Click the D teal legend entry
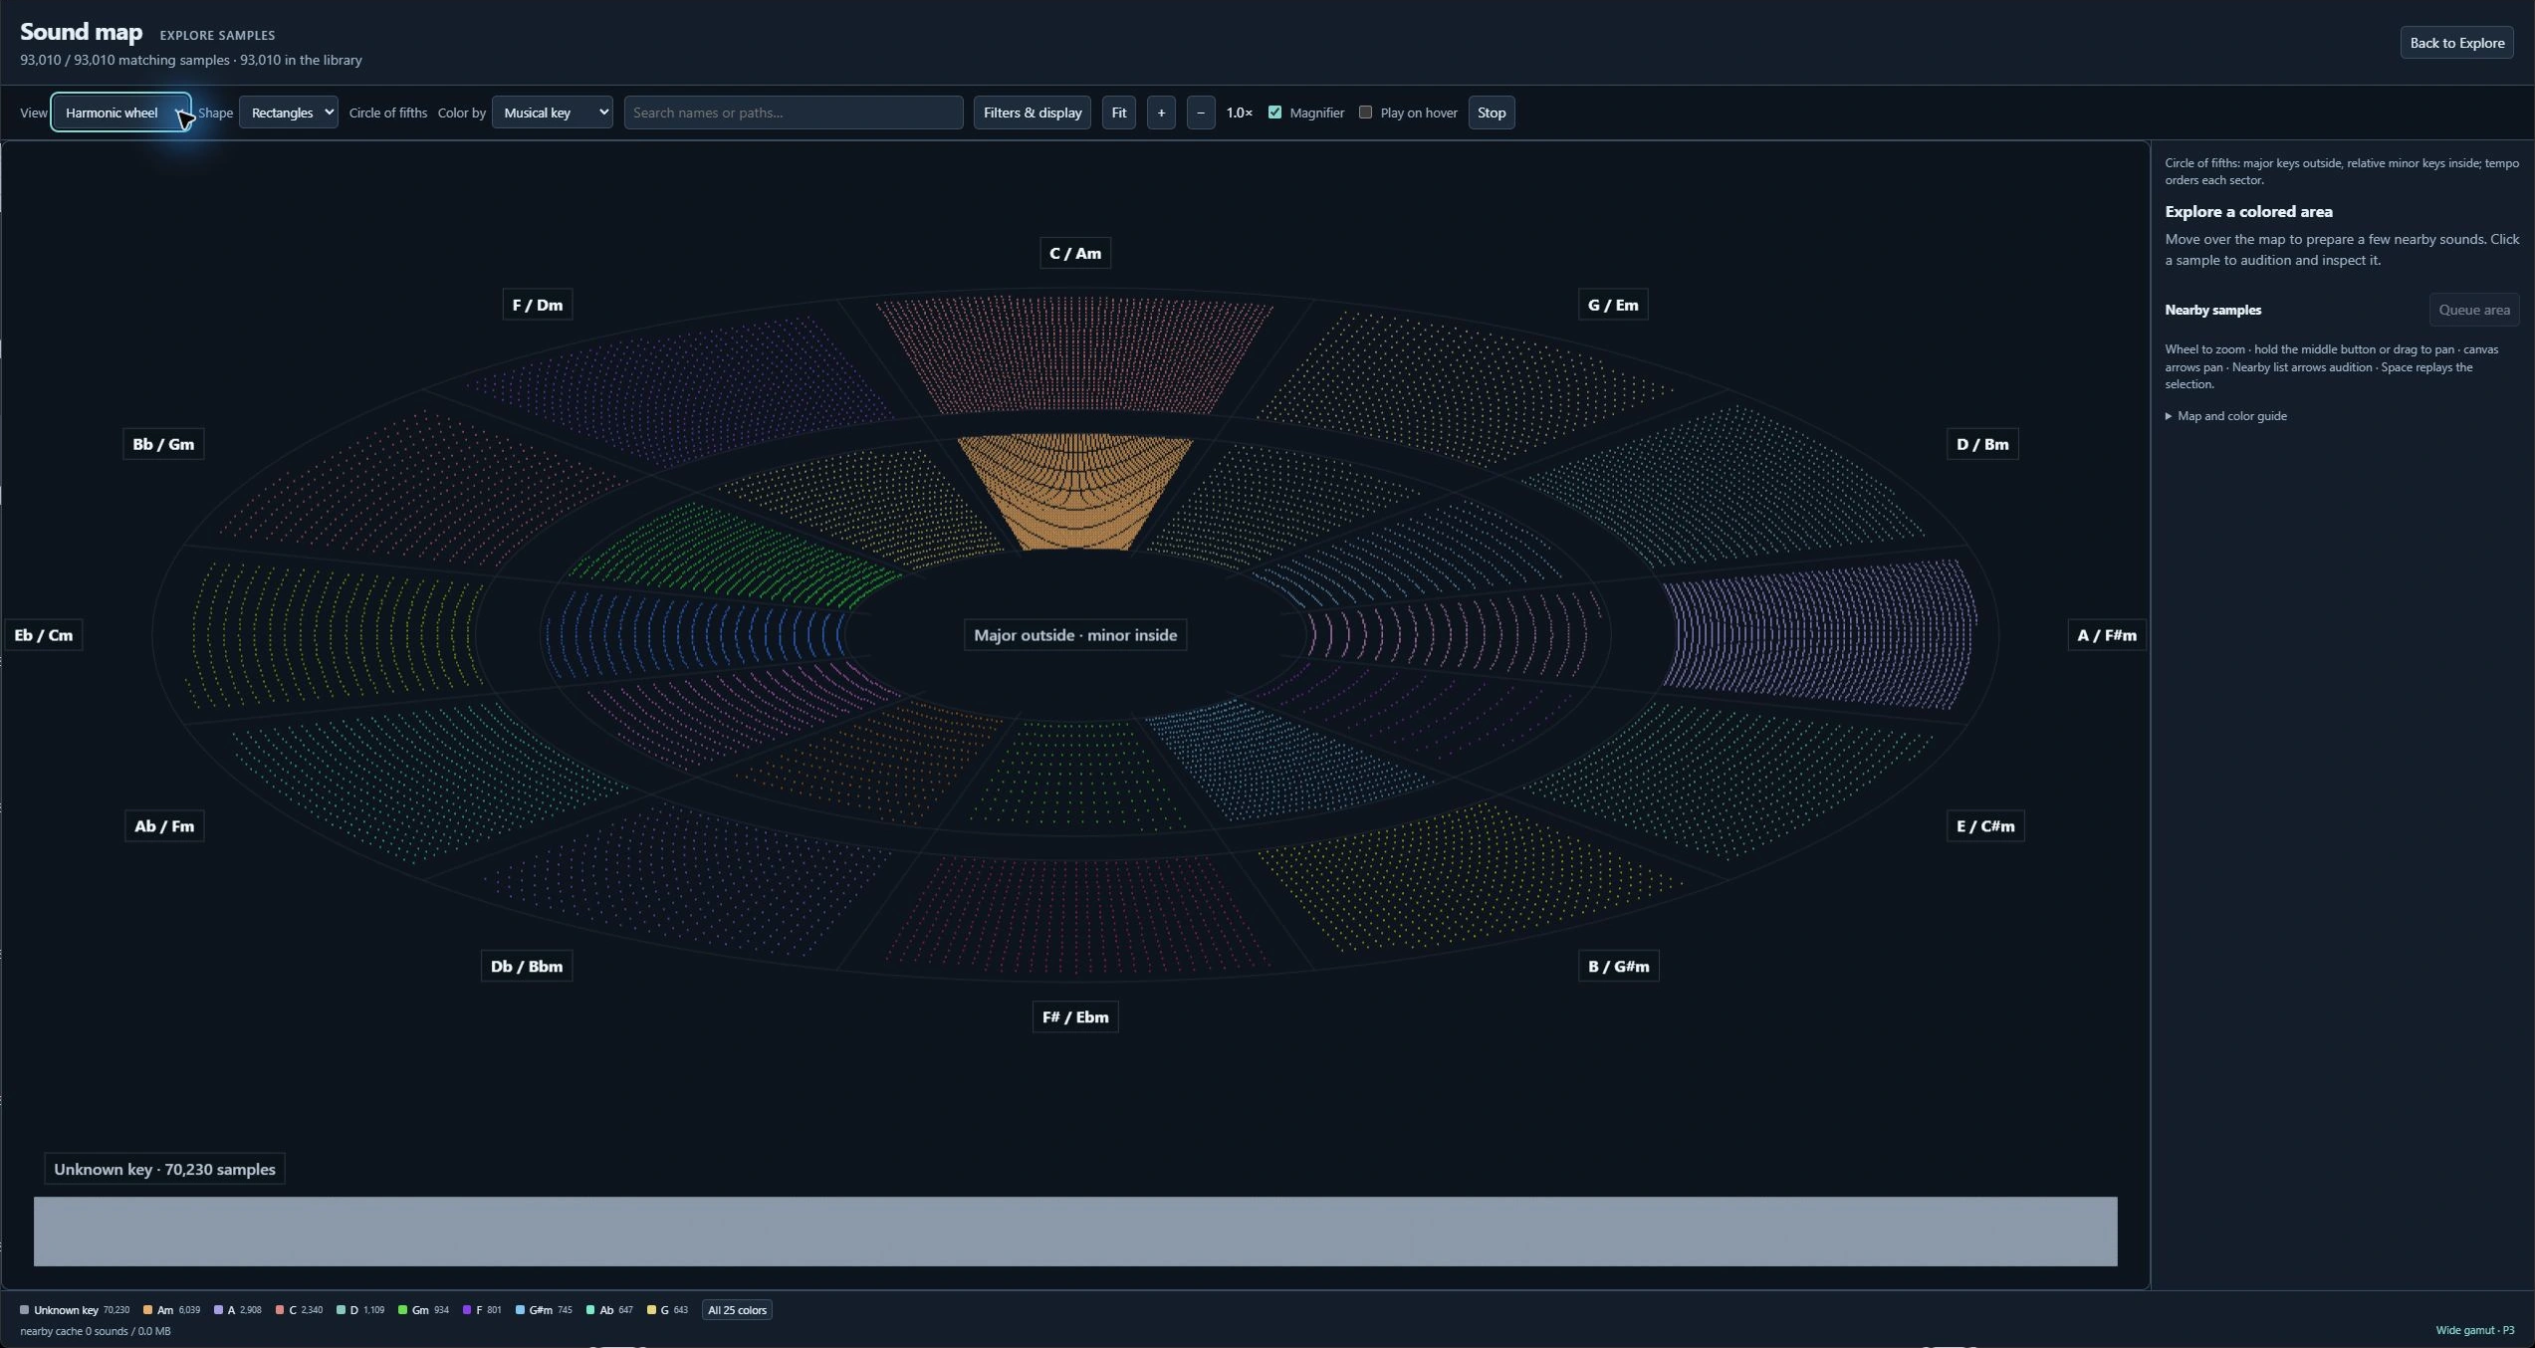Image resolution: width=2535 pixels, height=1348 pixels. click(360, 1310)
